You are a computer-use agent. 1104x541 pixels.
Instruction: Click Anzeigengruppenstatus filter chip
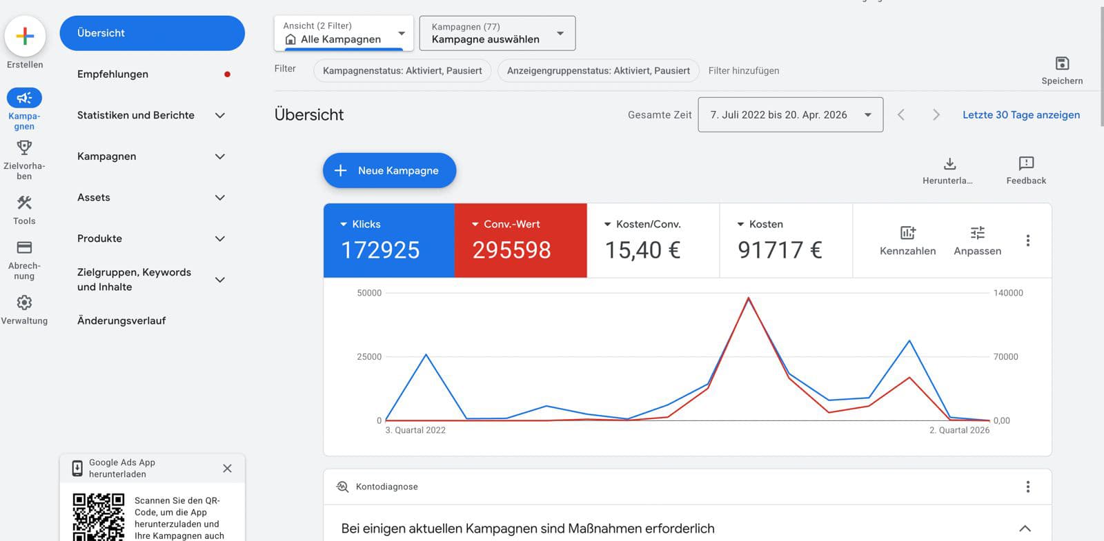598,70
